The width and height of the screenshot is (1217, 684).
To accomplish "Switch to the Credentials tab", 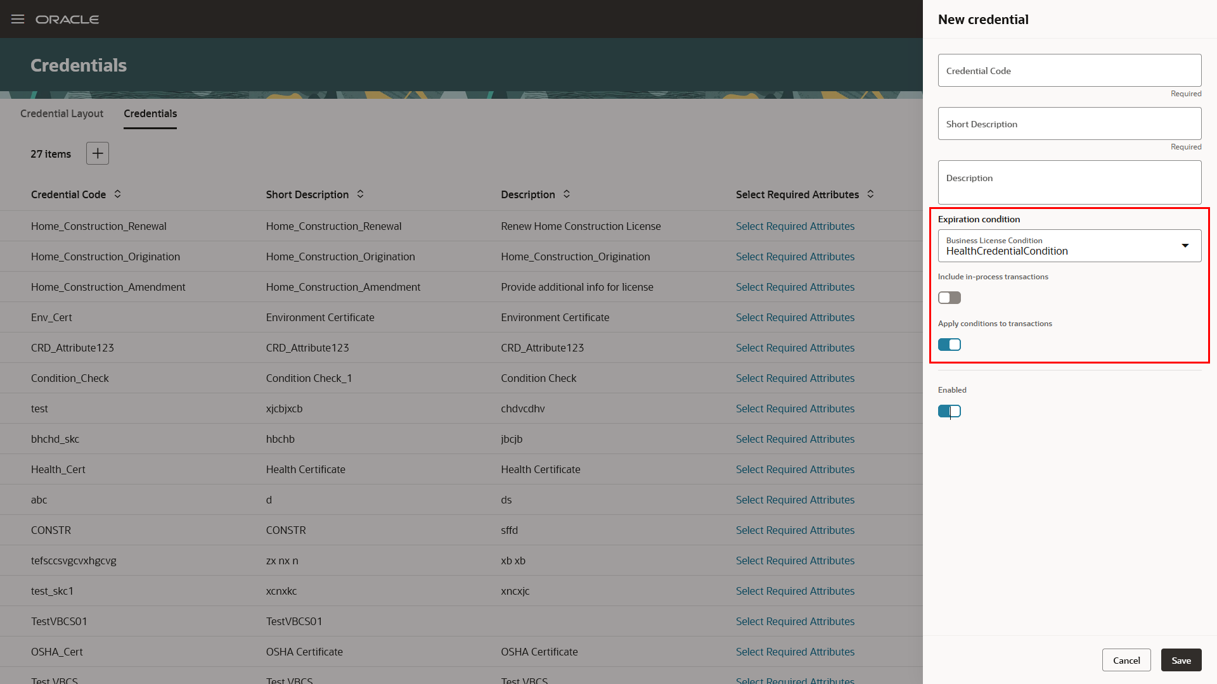I will [x=150, y=114].
